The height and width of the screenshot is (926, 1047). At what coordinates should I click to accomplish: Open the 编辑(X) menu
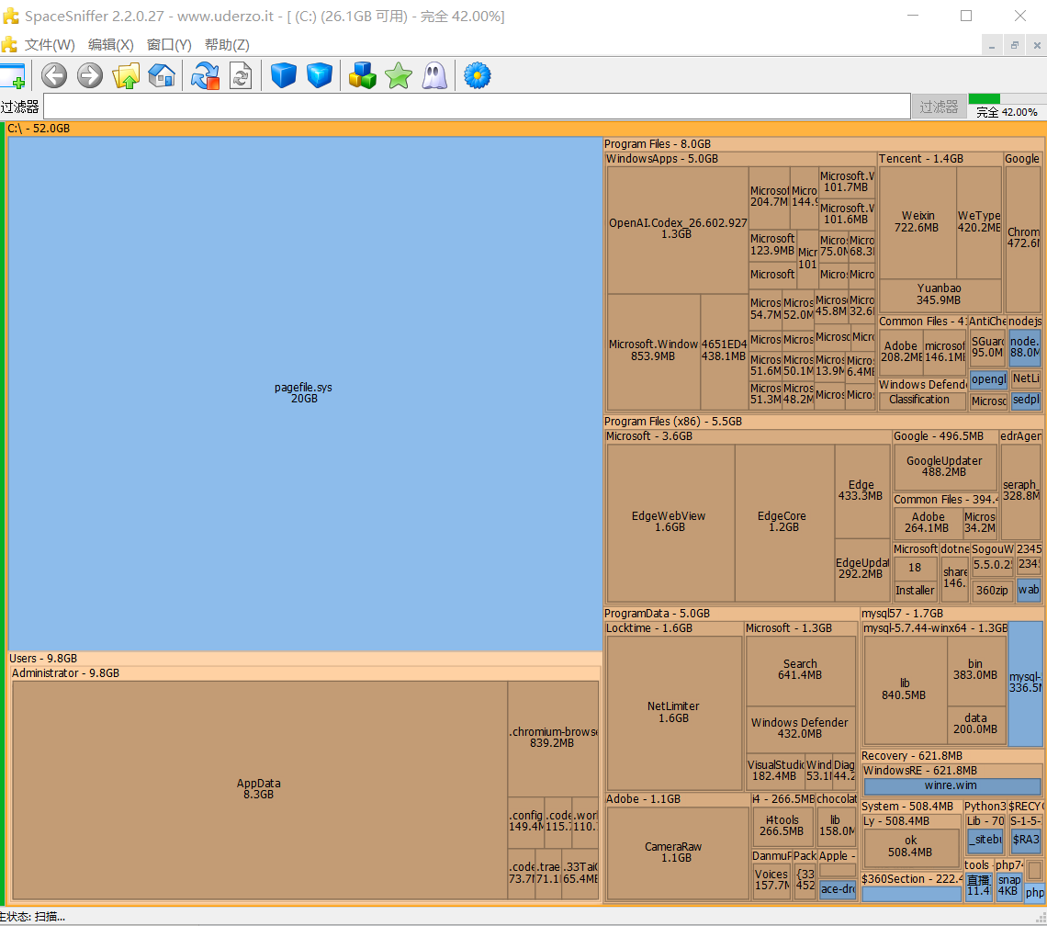pos(111,45)
